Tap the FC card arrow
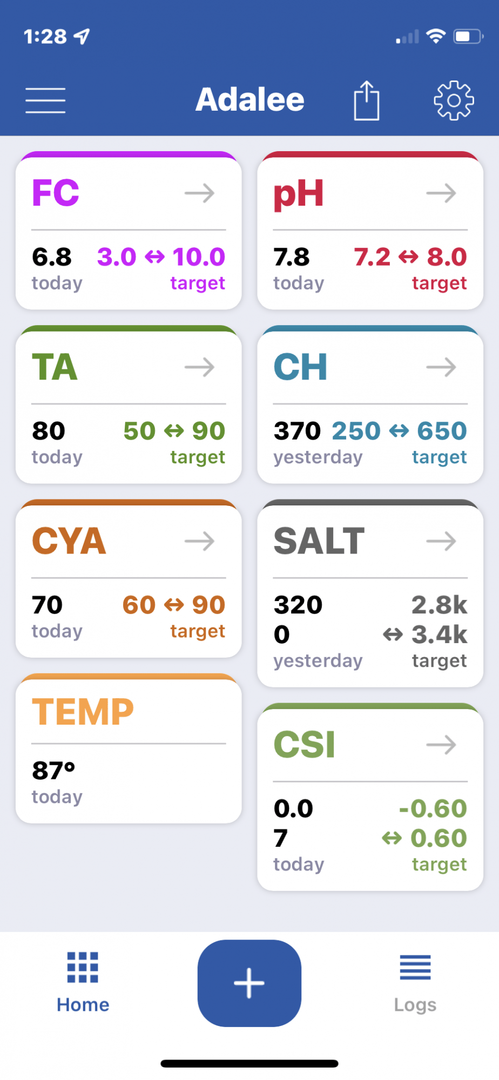 200,193
